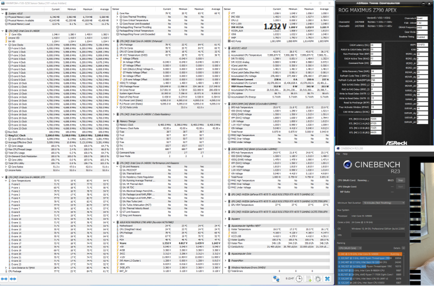Stop the CPU Multi Core test in Cinebench
Screen dimensions: 434x286
(x=400, y=180)
